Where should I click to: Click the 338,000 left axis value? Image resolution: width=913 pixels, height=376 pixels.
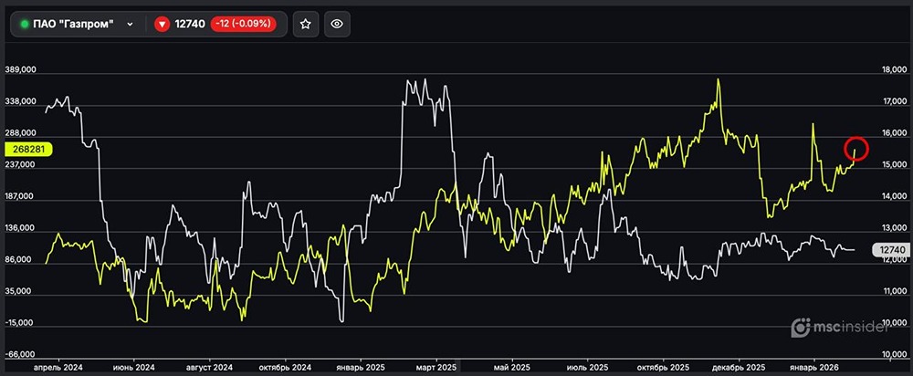coord(20,101)
